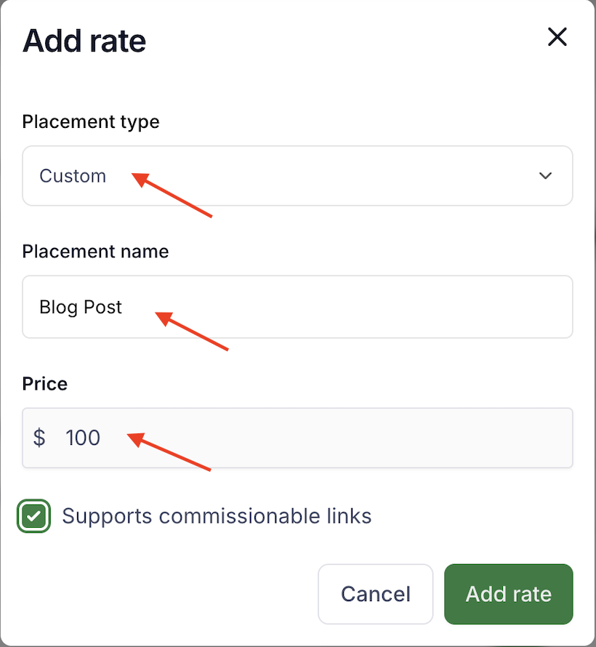This screenshot has height=647, width=596.
Task: Click the Price label
Action: pos(45,383)
